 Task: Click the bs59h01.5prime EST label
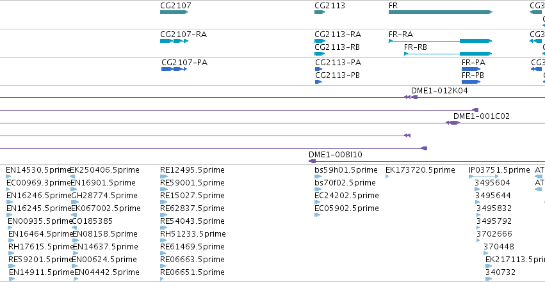click(346, 170)
